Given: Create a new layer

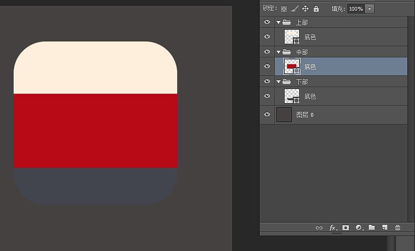Looking at the screenshot, I should coord(384,227).
